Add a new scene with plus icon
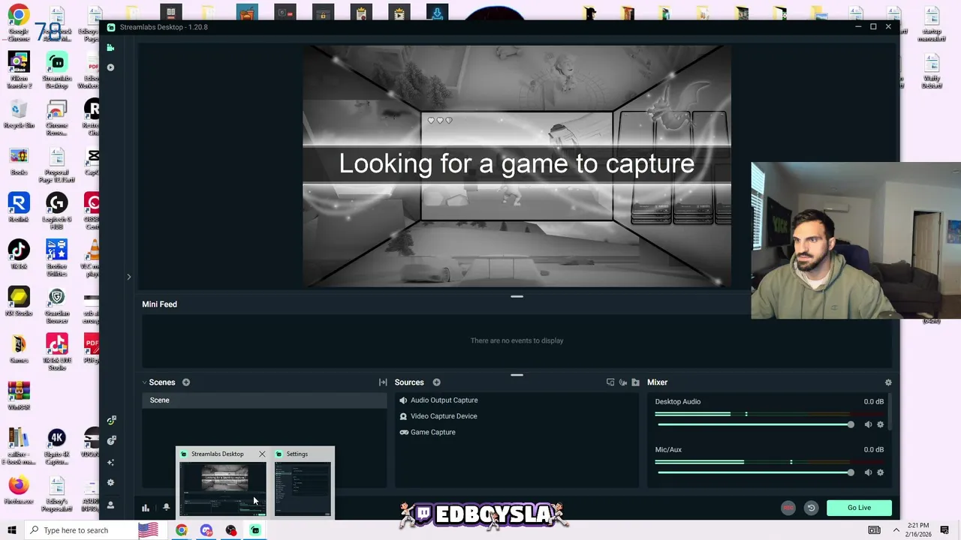The height and width of the screenshot is (540, 961). pyautogui.click(x=186, y=382)
